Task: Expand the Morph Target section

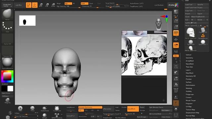Action: pyautogui.click(x=191, y=100)
